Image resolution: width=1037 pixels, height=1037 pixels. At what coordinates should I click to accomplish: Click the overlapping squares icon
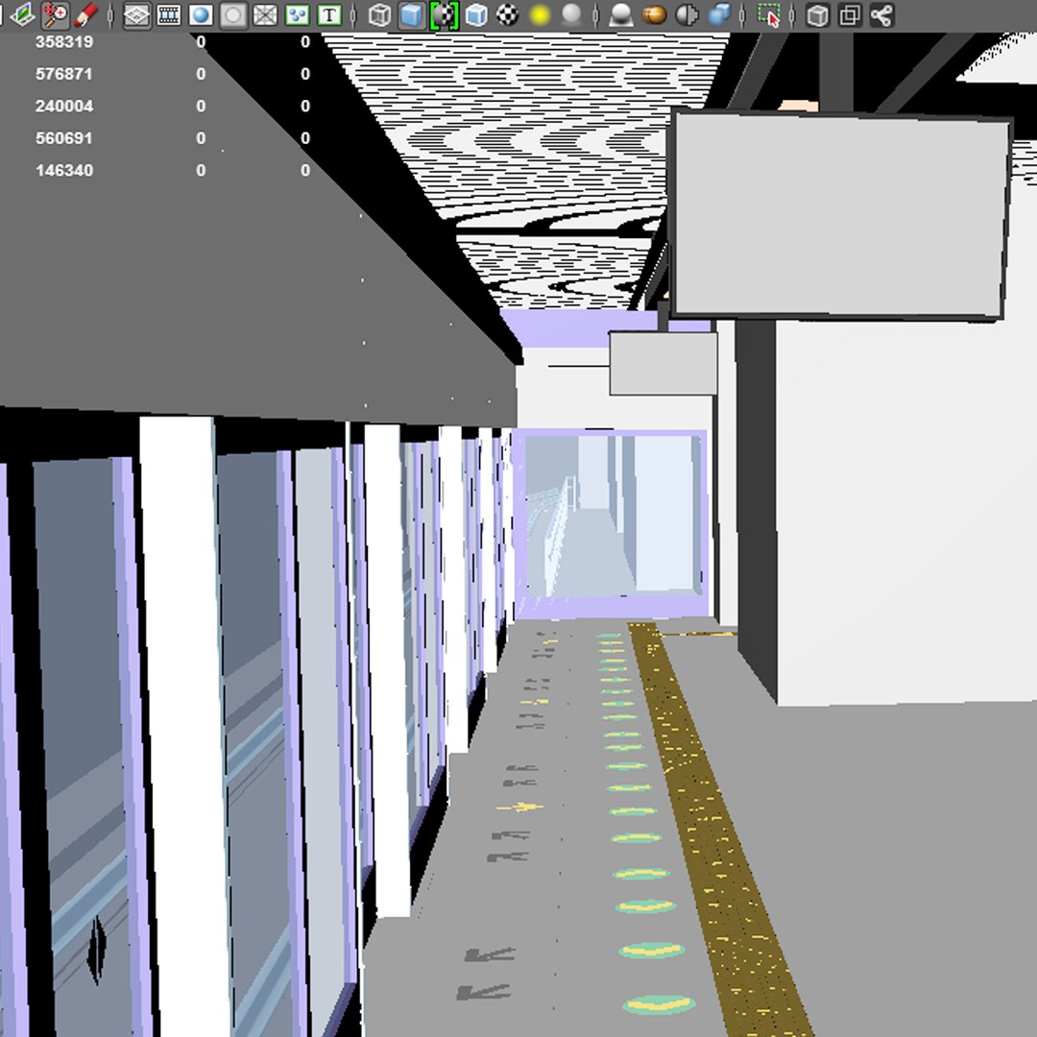coord(850,14)
